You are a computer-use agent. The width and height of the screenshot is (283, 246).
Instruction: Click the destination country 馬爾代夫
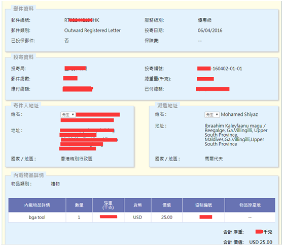coord(214,159)
